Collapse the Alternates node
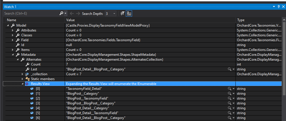Viewport: 286px width, 121px height. tap(18, 59)
